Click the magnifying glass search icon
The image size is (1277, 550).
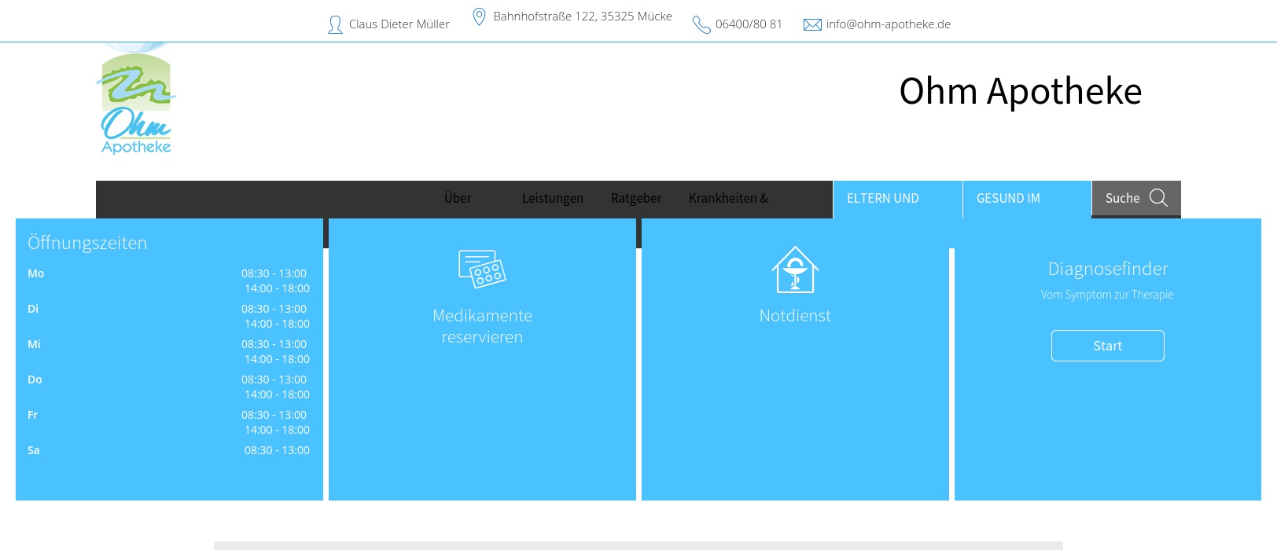[x=1158, y=198]
